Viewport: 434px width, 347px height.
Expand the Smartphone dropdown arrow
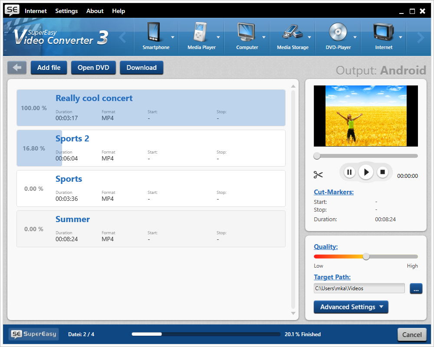pyautogui.click(x=173, y=37)
